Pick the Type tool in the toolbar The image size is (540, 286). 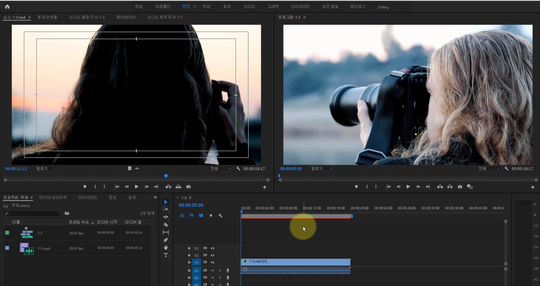tap(166, 255)
